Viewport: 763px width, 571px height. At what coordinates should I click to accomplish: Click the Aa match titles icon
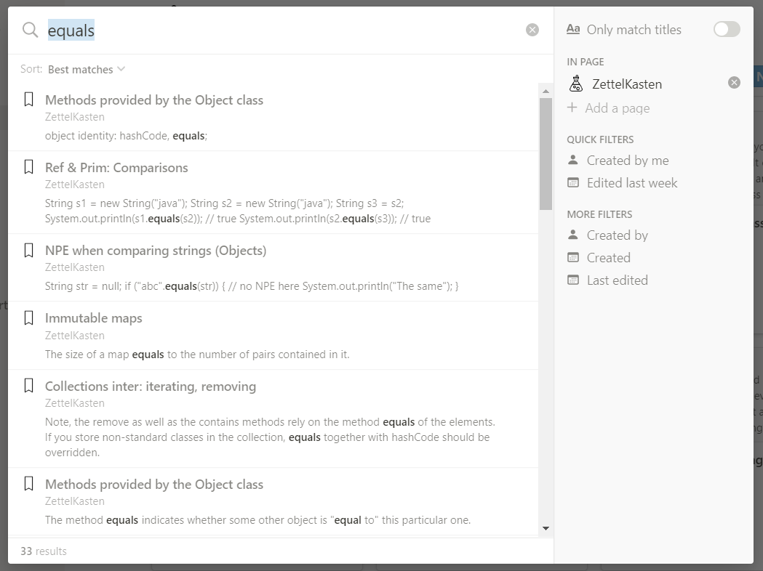[573, 29]
